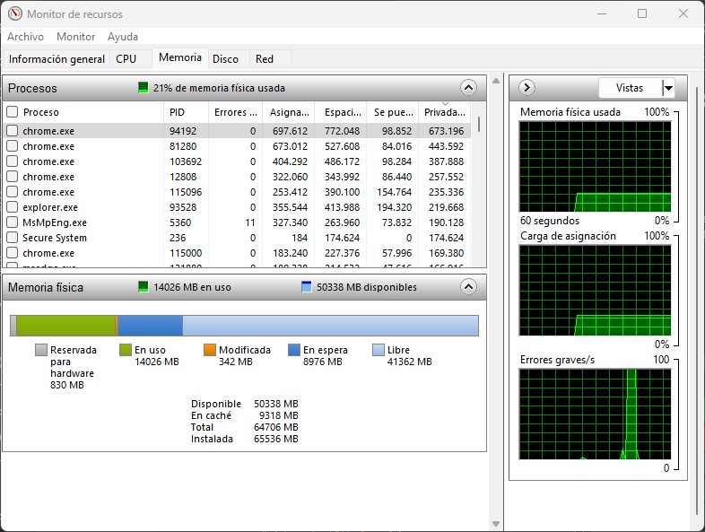Click blue icon beside 50338 MB disponibles
705x532 pixels.
[306, 286]
